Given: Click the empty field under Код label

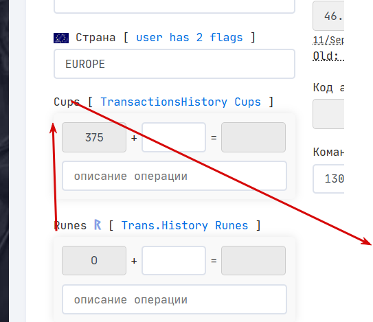Looking at the screenshot, I should click(x=328, y=114).
